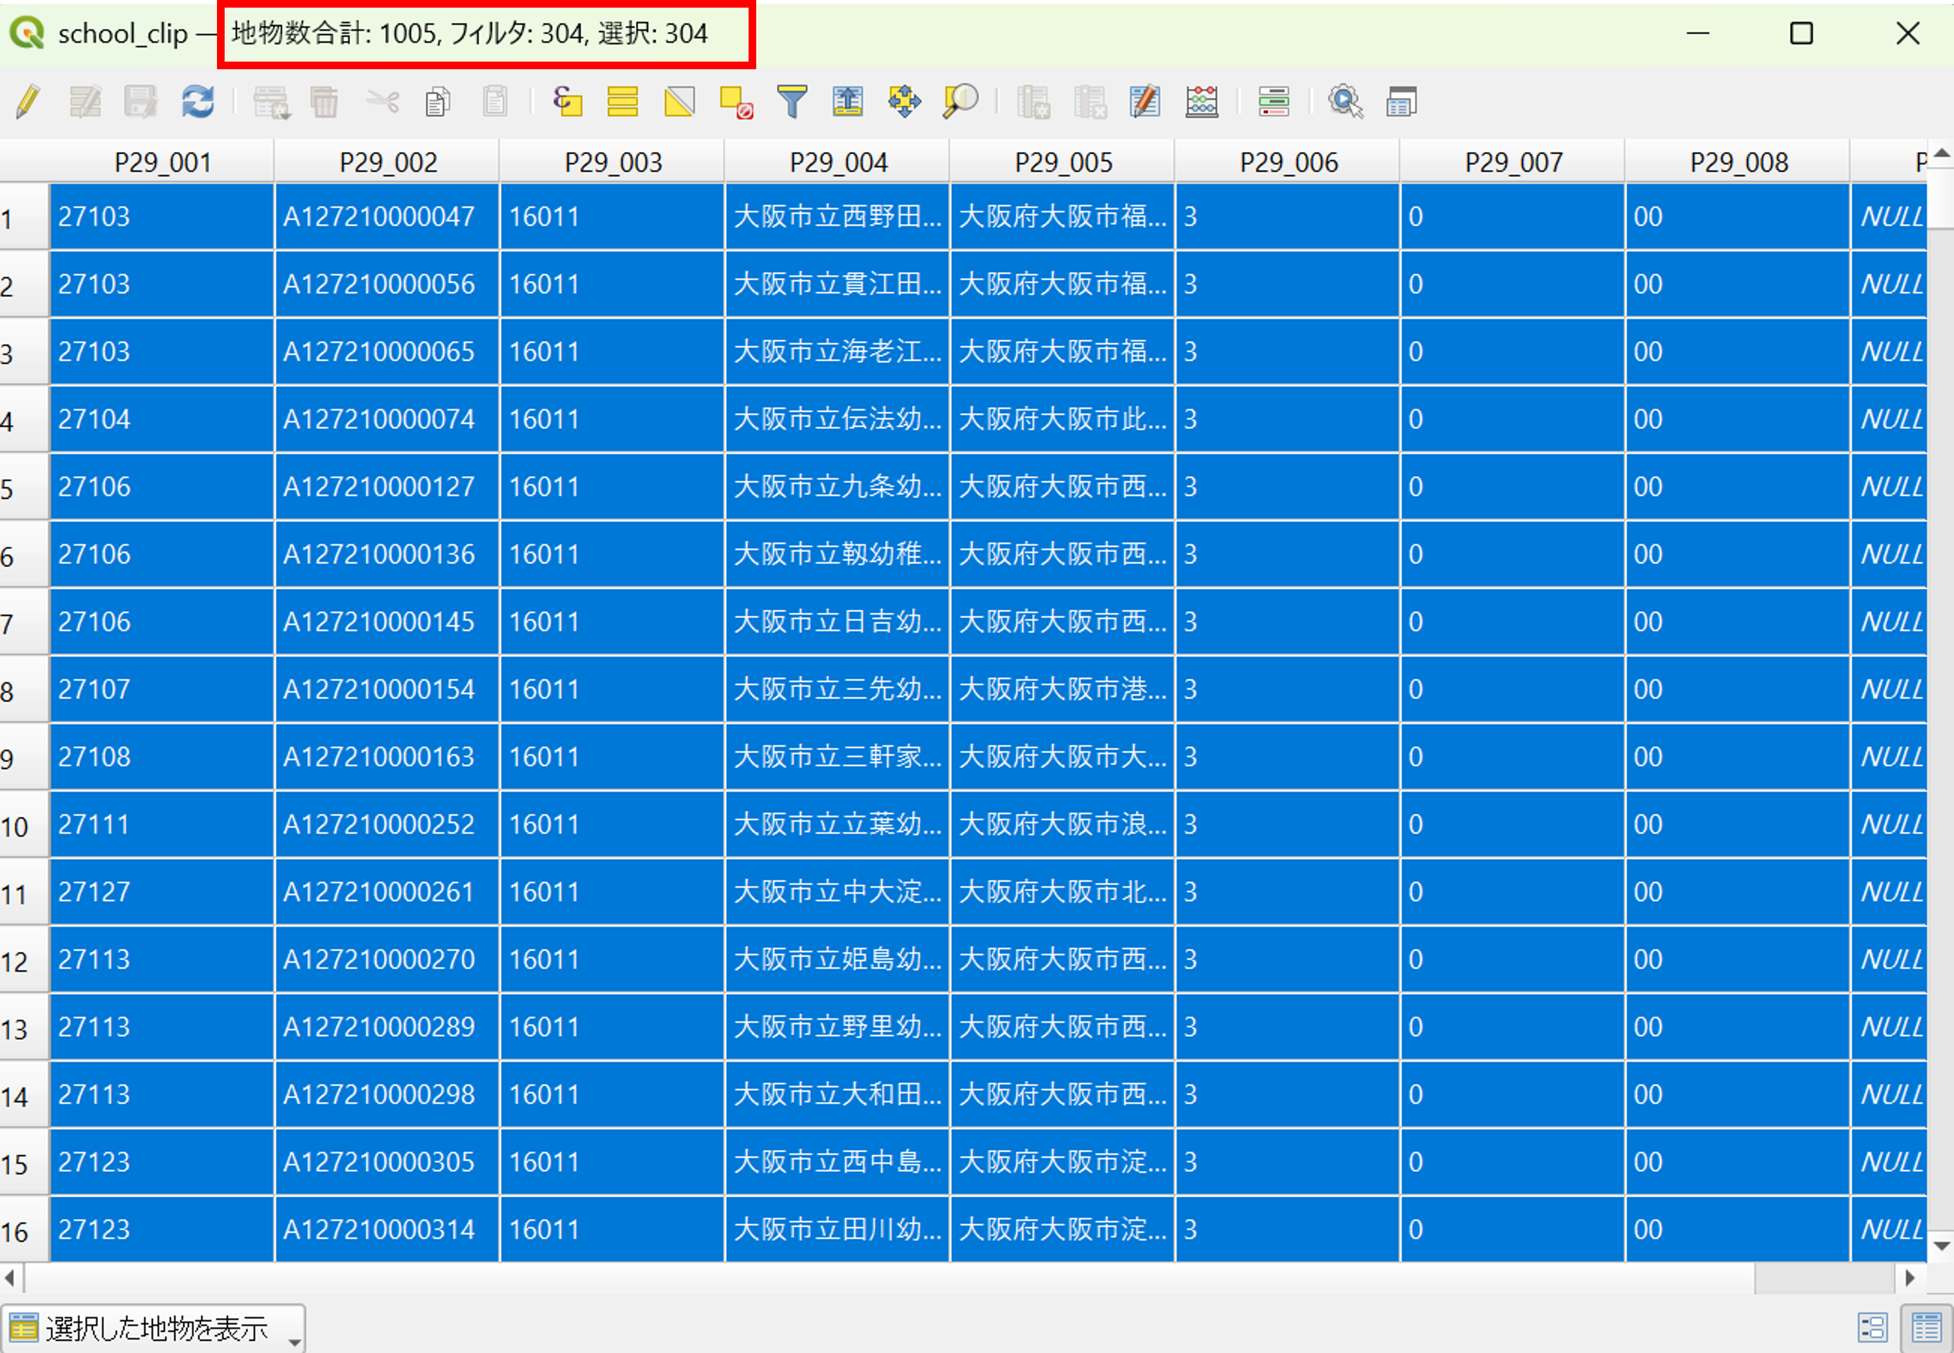Screen dimensions: 1954x1353
Task: Dock the attribute table window
Action: pyautogui.click(x=1401, y=102)
